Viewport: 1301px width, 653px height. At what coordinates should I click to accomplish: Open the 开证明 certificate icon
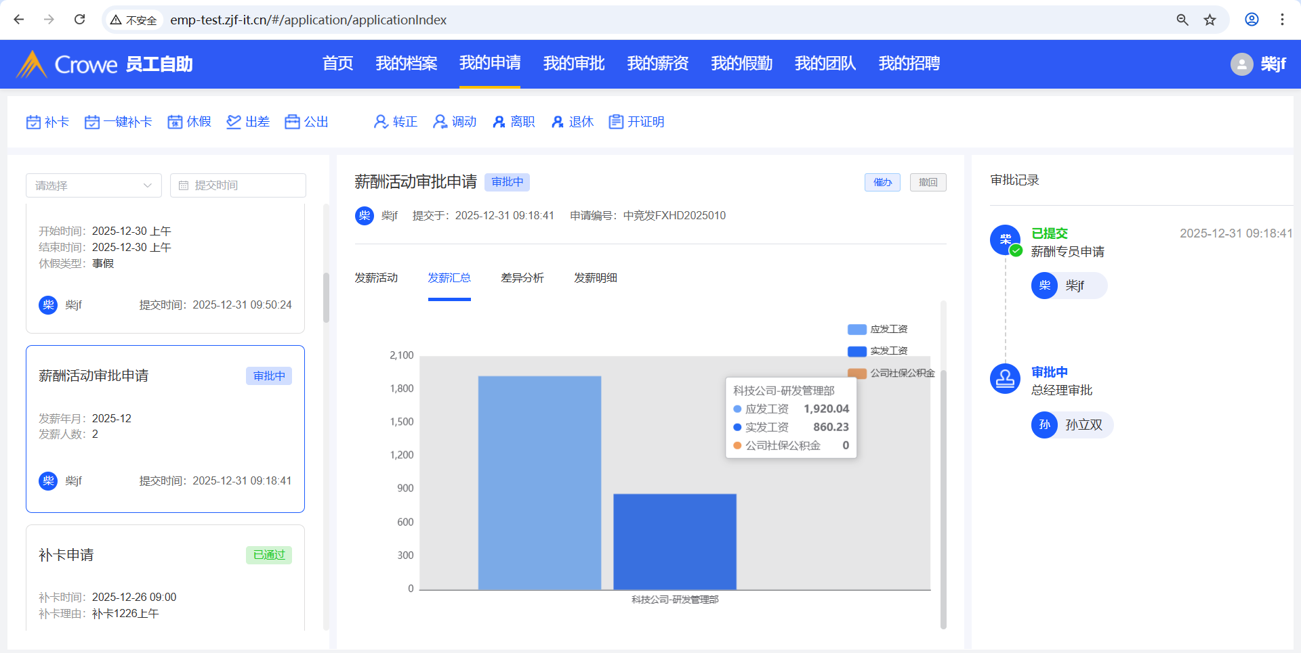[x=616, y=122]
